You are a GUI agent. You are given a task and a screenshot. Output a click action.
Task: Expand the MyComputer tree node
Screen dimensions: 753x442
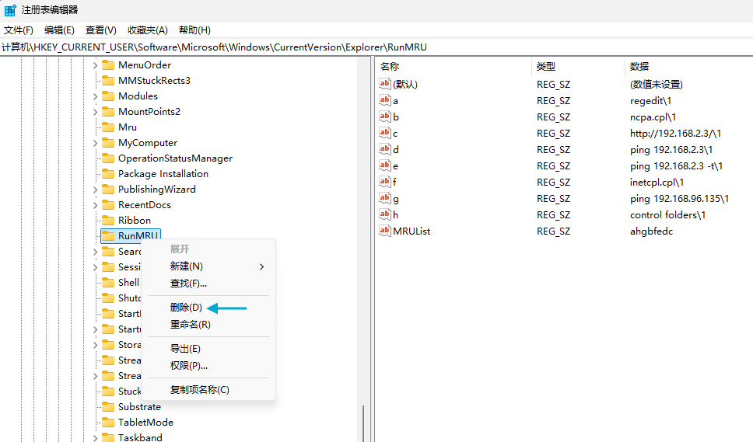click(x=95, y=143)
